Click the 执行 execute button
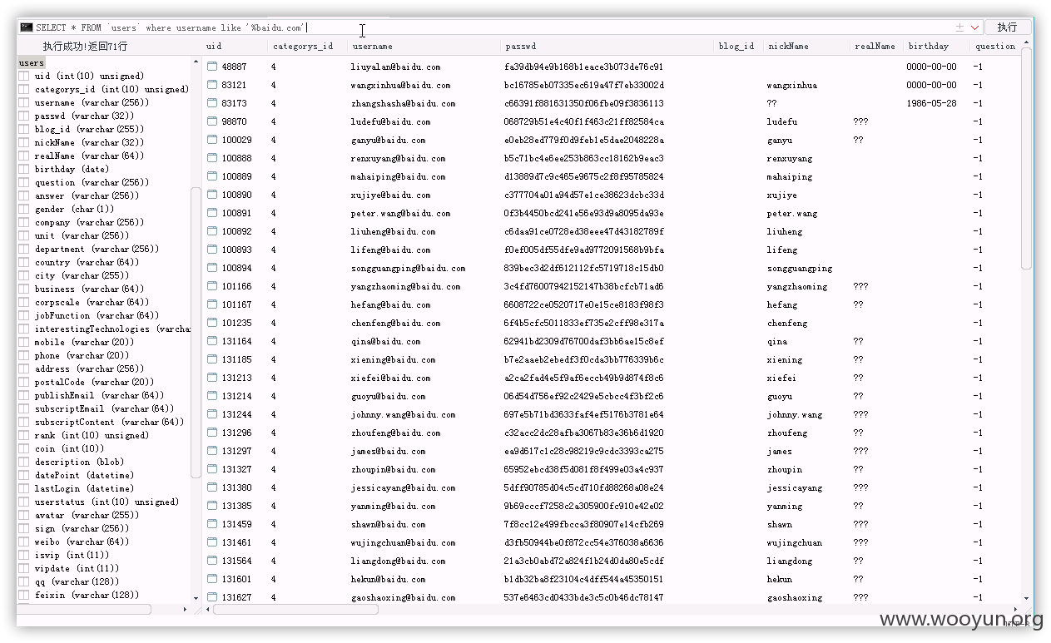The height and width of the screenshot is (643, 1051). coord(1007,27)
